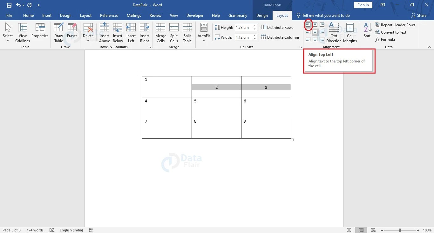Sort the table data
The width and height of the screenshot is (434, 233).
coord(367,32)
